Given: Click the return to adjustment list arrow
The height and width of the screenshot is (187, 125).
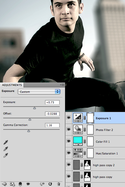Looking at the screenshot, I should pyautogui.click(x=4, y=184).
